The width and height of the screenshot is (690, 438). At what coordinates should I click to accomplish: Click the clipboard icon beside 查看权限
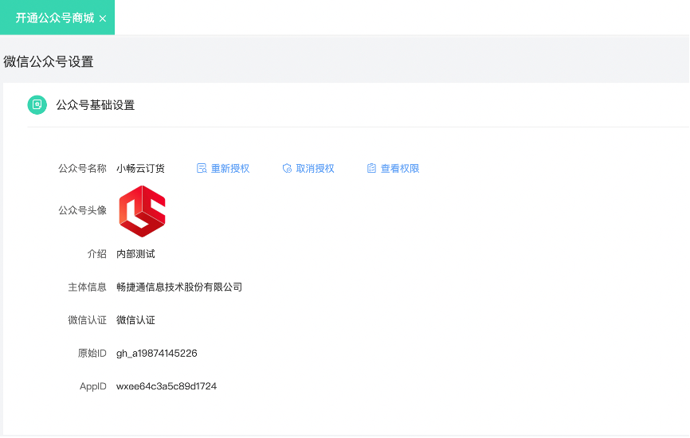[371, 169]
